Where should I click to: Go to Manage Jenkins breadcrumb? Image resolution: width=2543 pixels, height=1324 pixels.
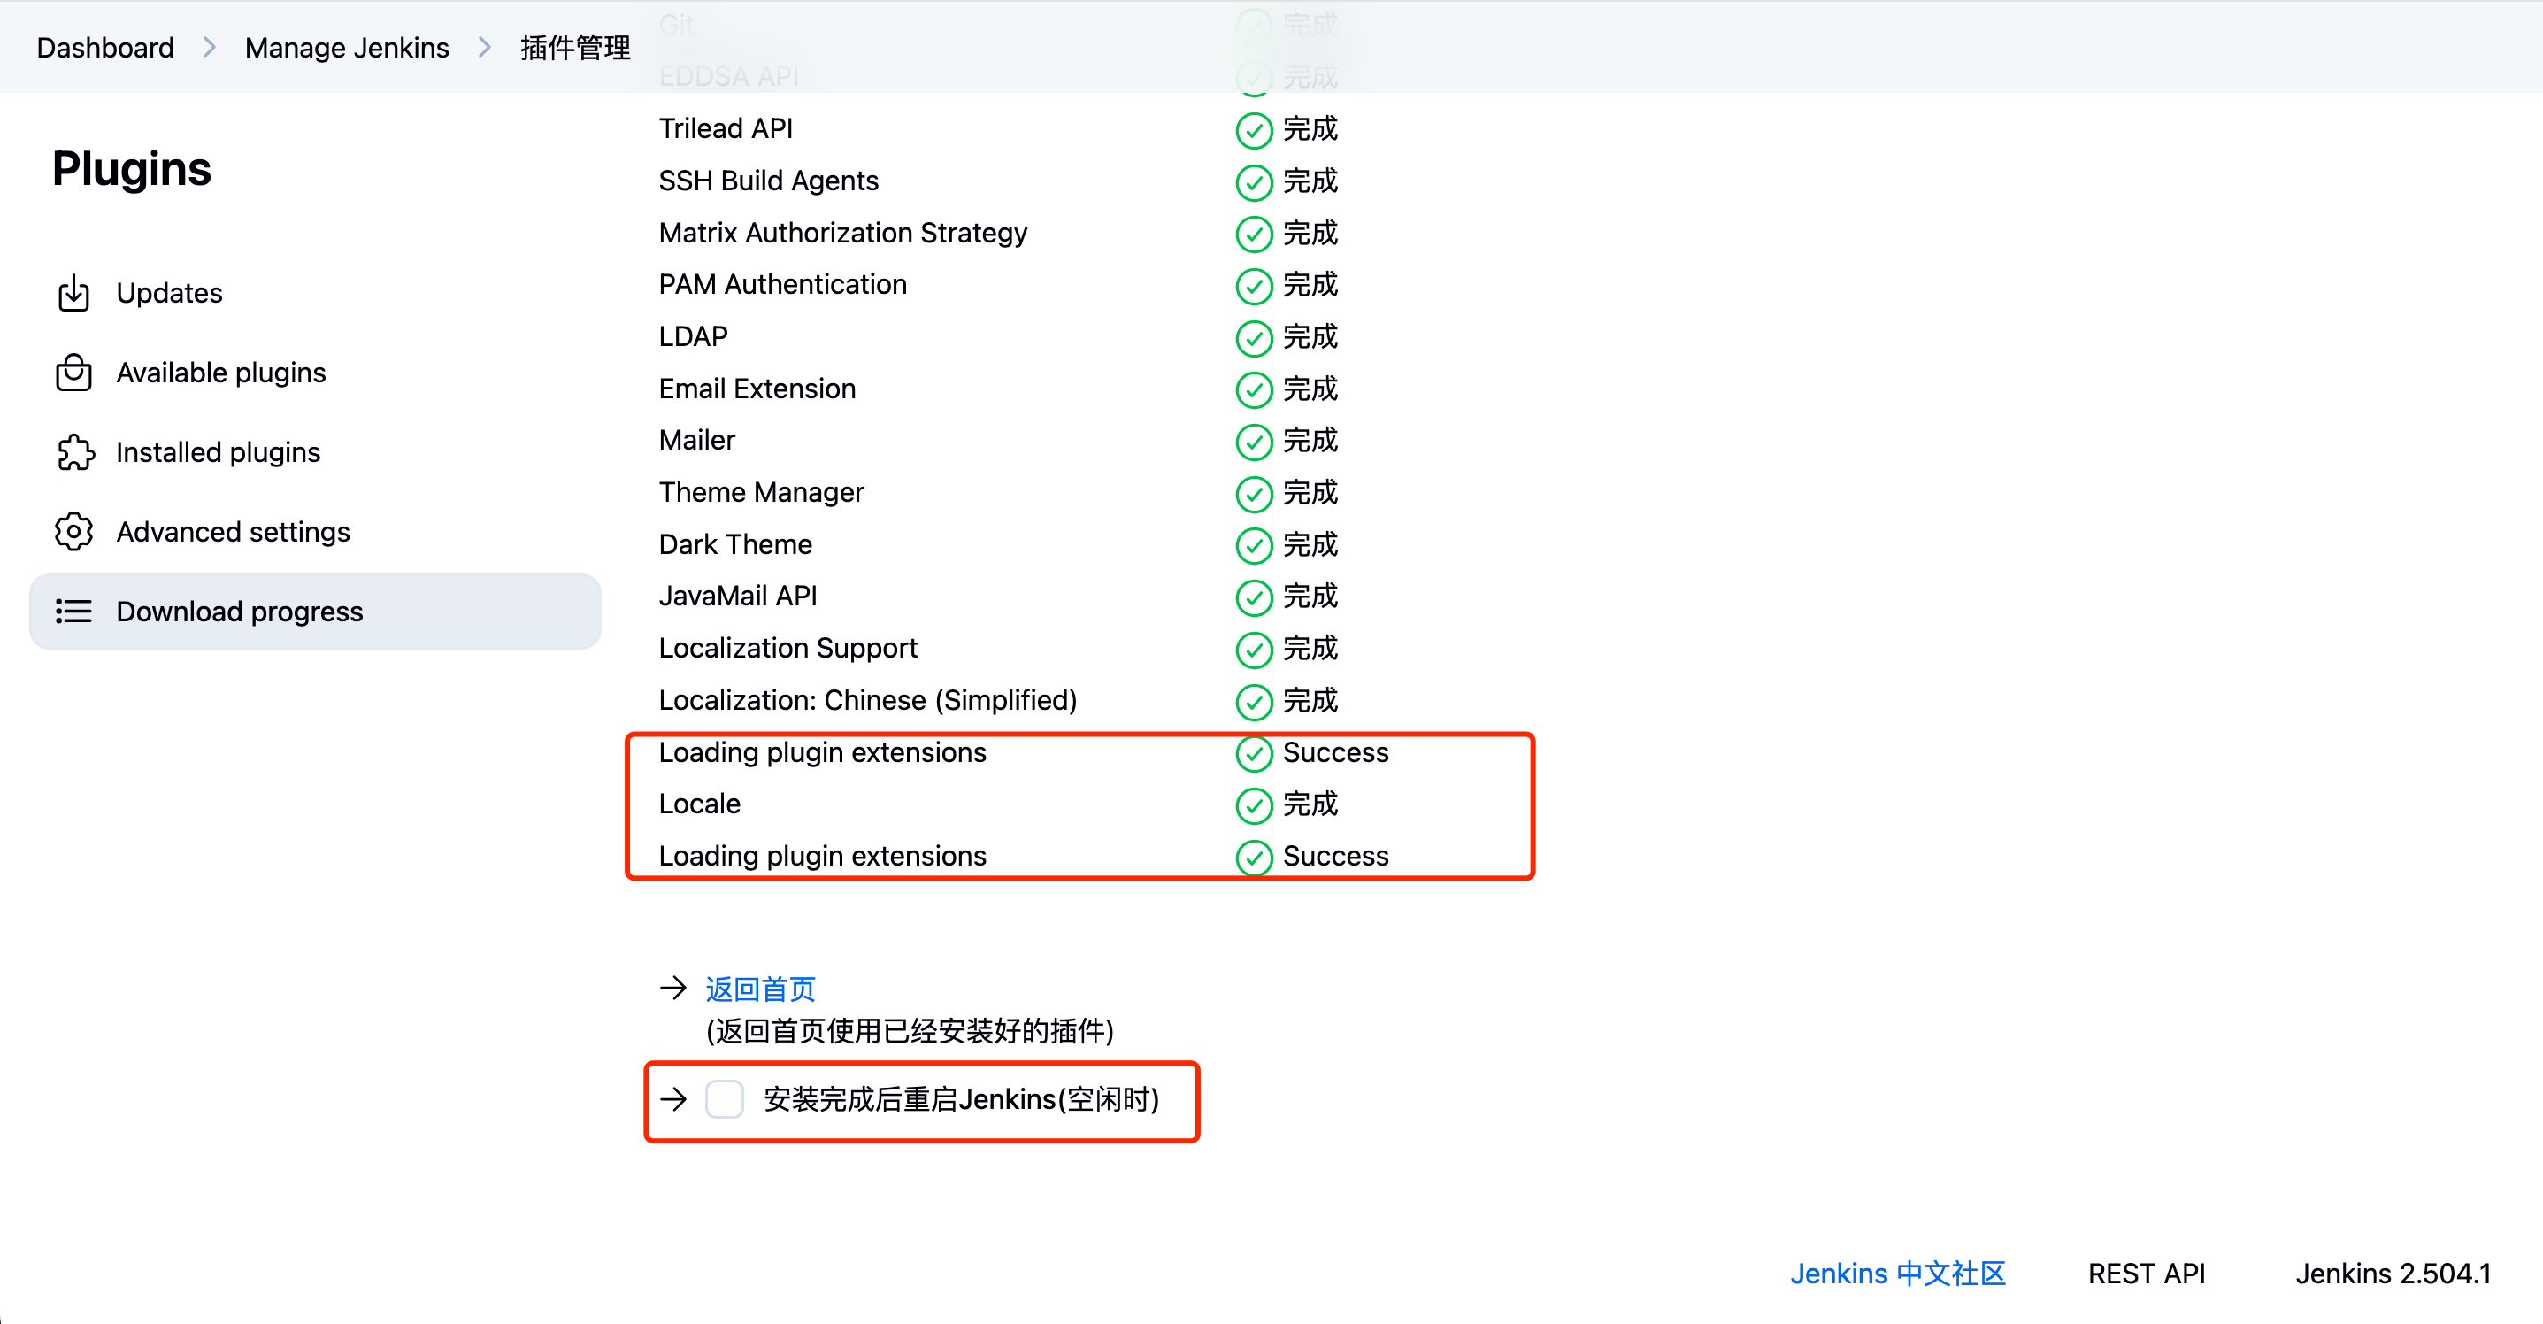pos(347,48)
